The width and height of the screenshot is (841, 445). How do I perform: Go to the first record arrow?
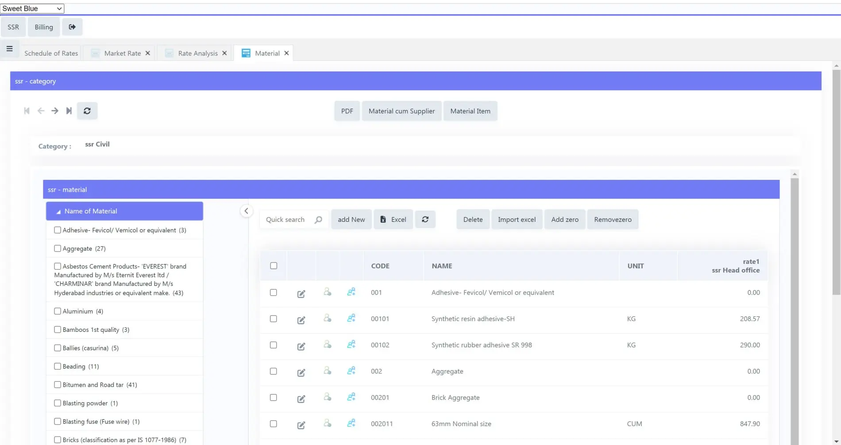pyautogui.click(x=27, y=111)
